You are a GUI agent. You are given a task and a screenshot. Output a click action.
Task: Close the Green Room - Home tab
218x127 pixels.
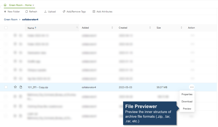tap(33, 5)
